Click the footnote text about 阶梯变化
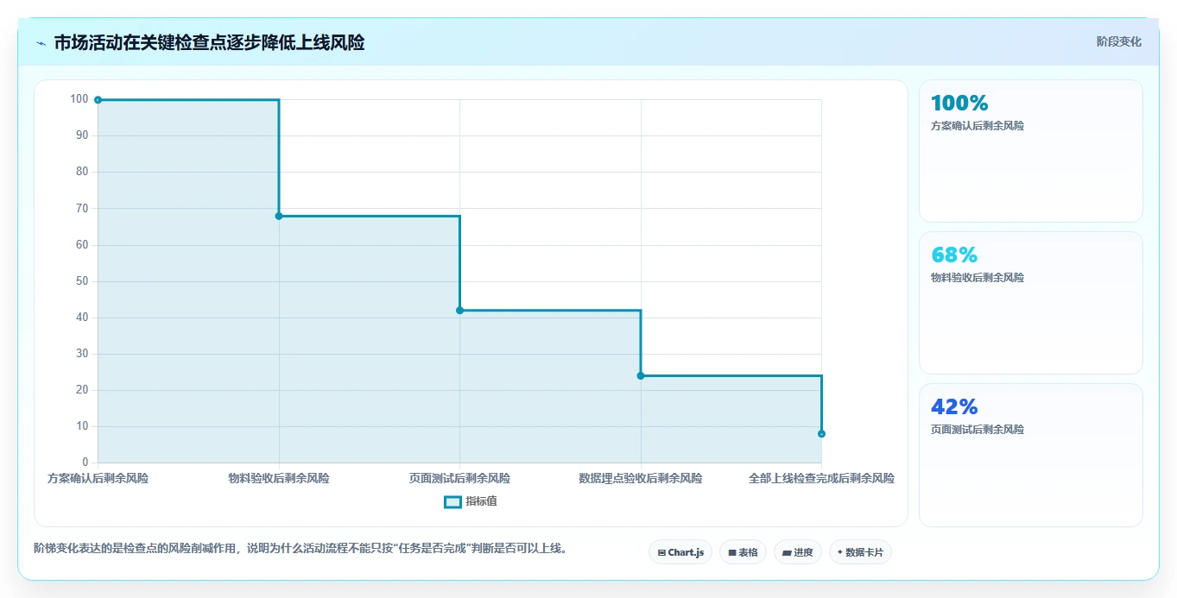1177x598 pixels. (x=302, y=549)
